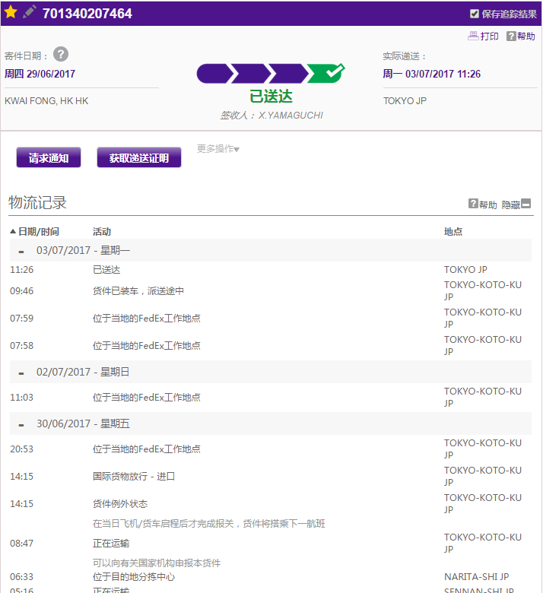Click the 周四 29/06/2017 ship date
The width and height of the screenshot is (543, 593).
point(40,74)
